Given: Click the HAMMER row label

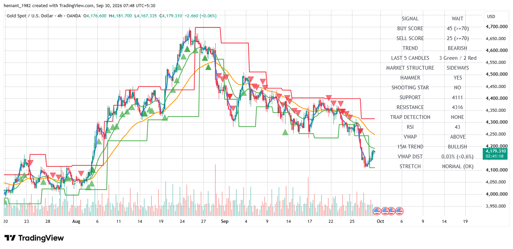Looking at the screenshot, I should (x=410, y=78).
